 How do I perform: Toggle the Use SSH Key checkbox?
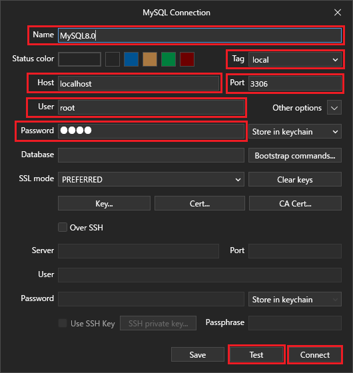pyautogui.click(x=63, y=323)
